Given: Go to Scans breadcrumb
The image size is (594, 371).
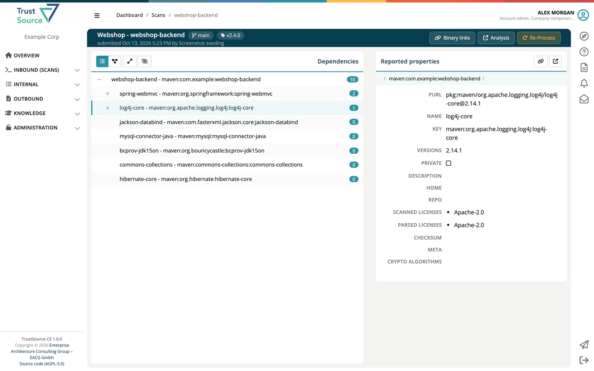Looking at the screenshot, I should click(158, 15).
